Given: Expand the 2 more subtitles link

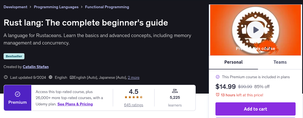Looking at the screenshot, I should coord(134,77).
